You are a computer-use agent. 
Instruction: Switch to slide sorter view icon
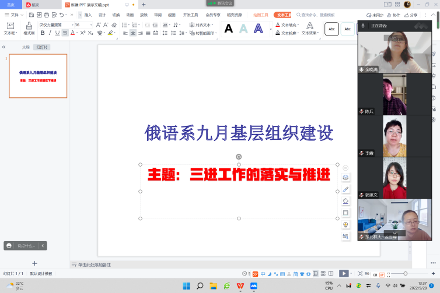(323, 274)
